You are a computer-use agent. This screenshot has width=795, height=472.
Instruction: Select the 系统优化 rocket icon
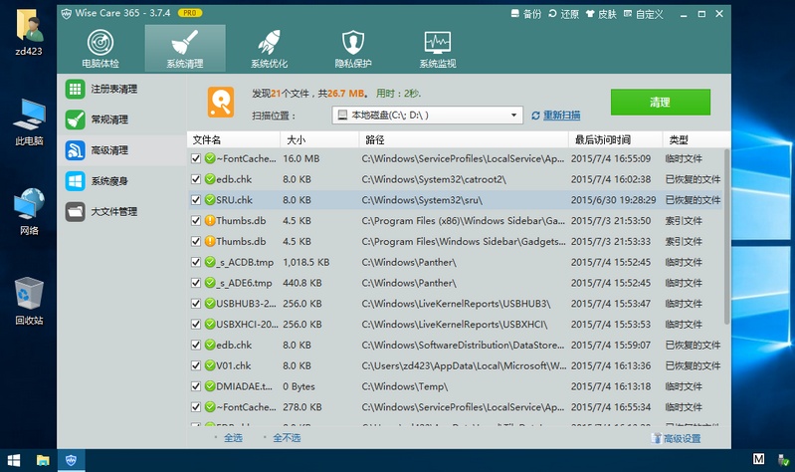point(269,43)
